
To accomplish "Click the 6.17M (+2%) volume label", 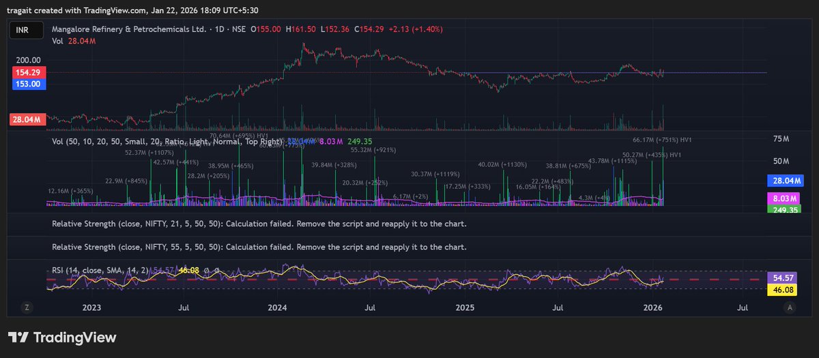I will [412, 196].
